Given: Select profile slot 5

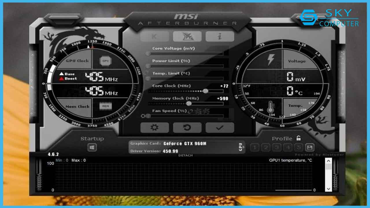Looking at the screenshot, I should tap(299, 148).
